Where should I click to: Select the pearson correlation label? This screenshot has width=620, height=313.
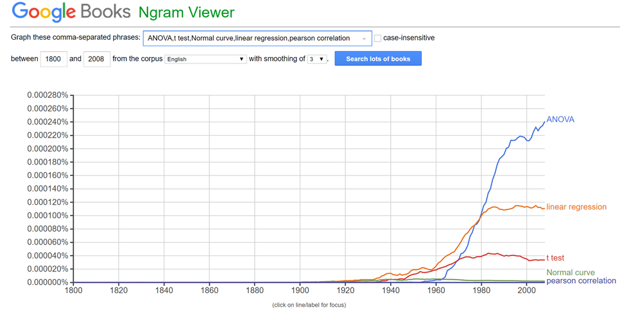coord(581,281)
